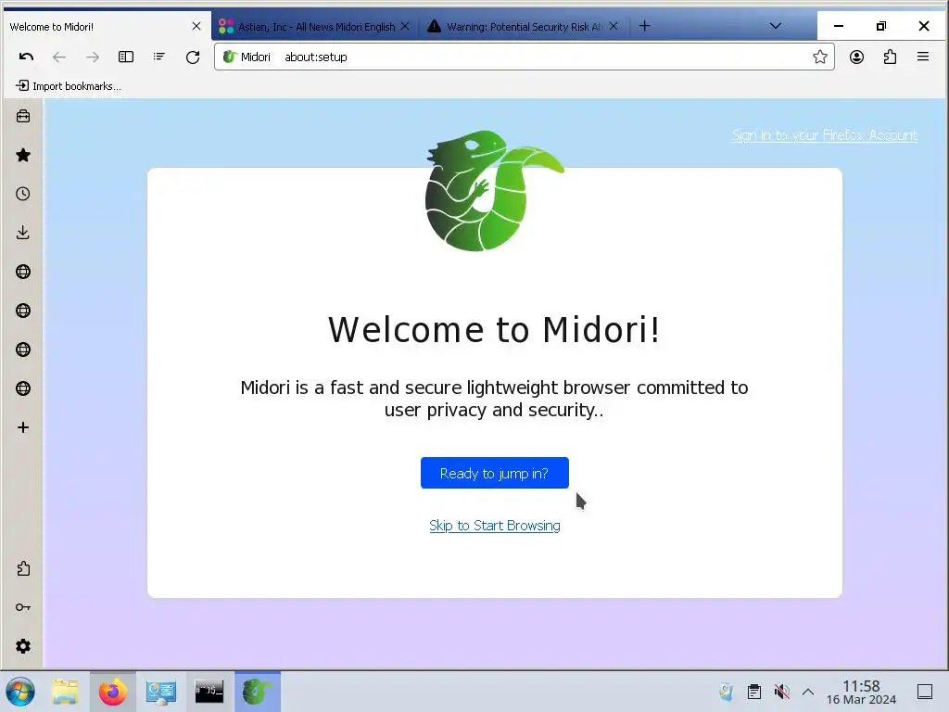Screen dimensions: 949x712
Task: Open the reader list icon in toolbar
Action: (x=159, y=57)
